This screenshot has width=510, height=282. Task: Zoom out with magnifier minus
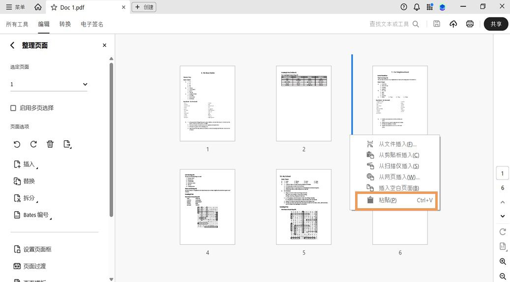pos(503,276)
